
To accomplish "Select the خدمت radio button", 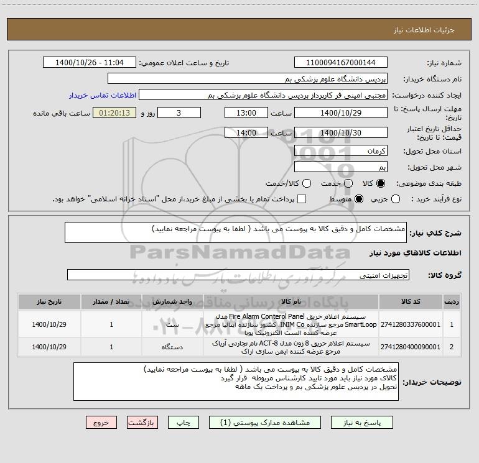I will 348,183.
